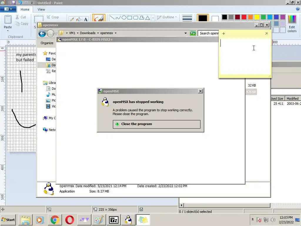This screenshot has width=301, height=226.
Task: Choose the Triangle shape in Paint
Action: click(148, 18)
